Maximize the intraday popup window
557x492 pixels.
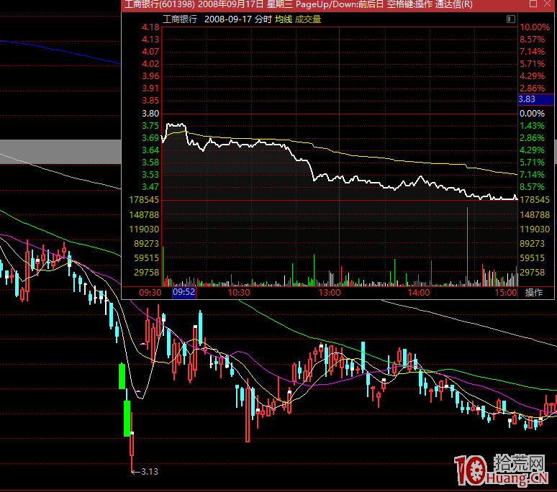[533, 4]
